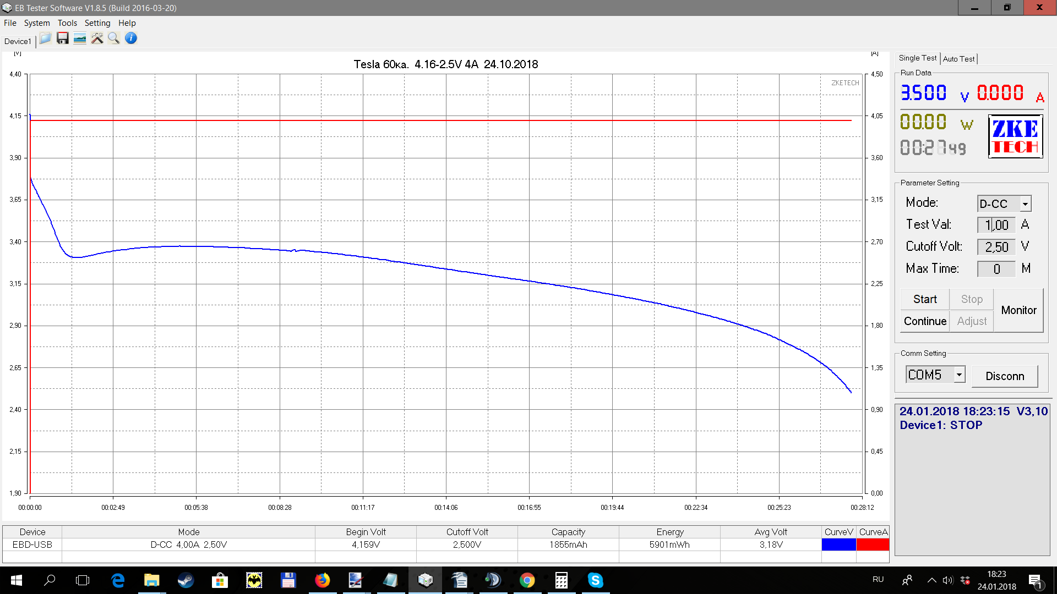Click the Monitor button
Screen dimensions: 1057x594
(1018, 310)
